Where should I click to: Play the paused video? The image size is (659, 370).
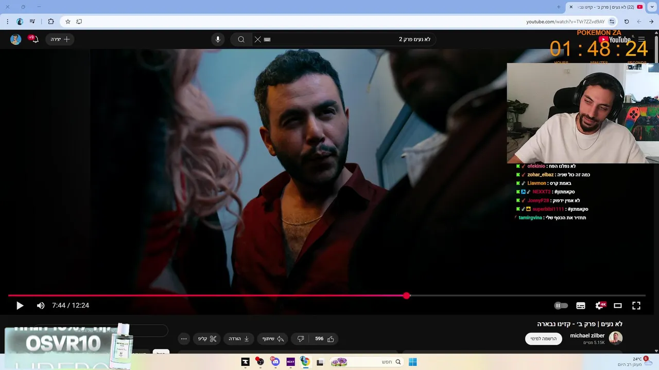coord(20,305)
